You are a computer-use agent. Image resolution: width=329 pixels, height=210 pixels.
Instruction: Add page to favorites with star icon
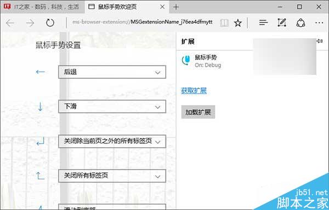click(238, 23)
